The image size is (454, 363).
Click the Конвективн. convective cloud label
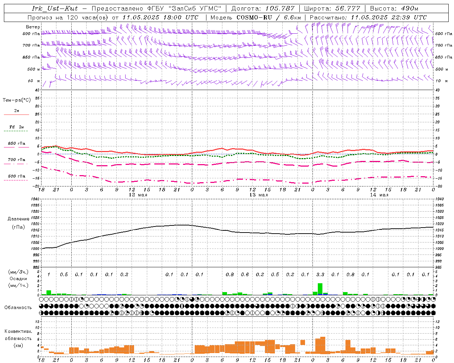pos(18,332)
